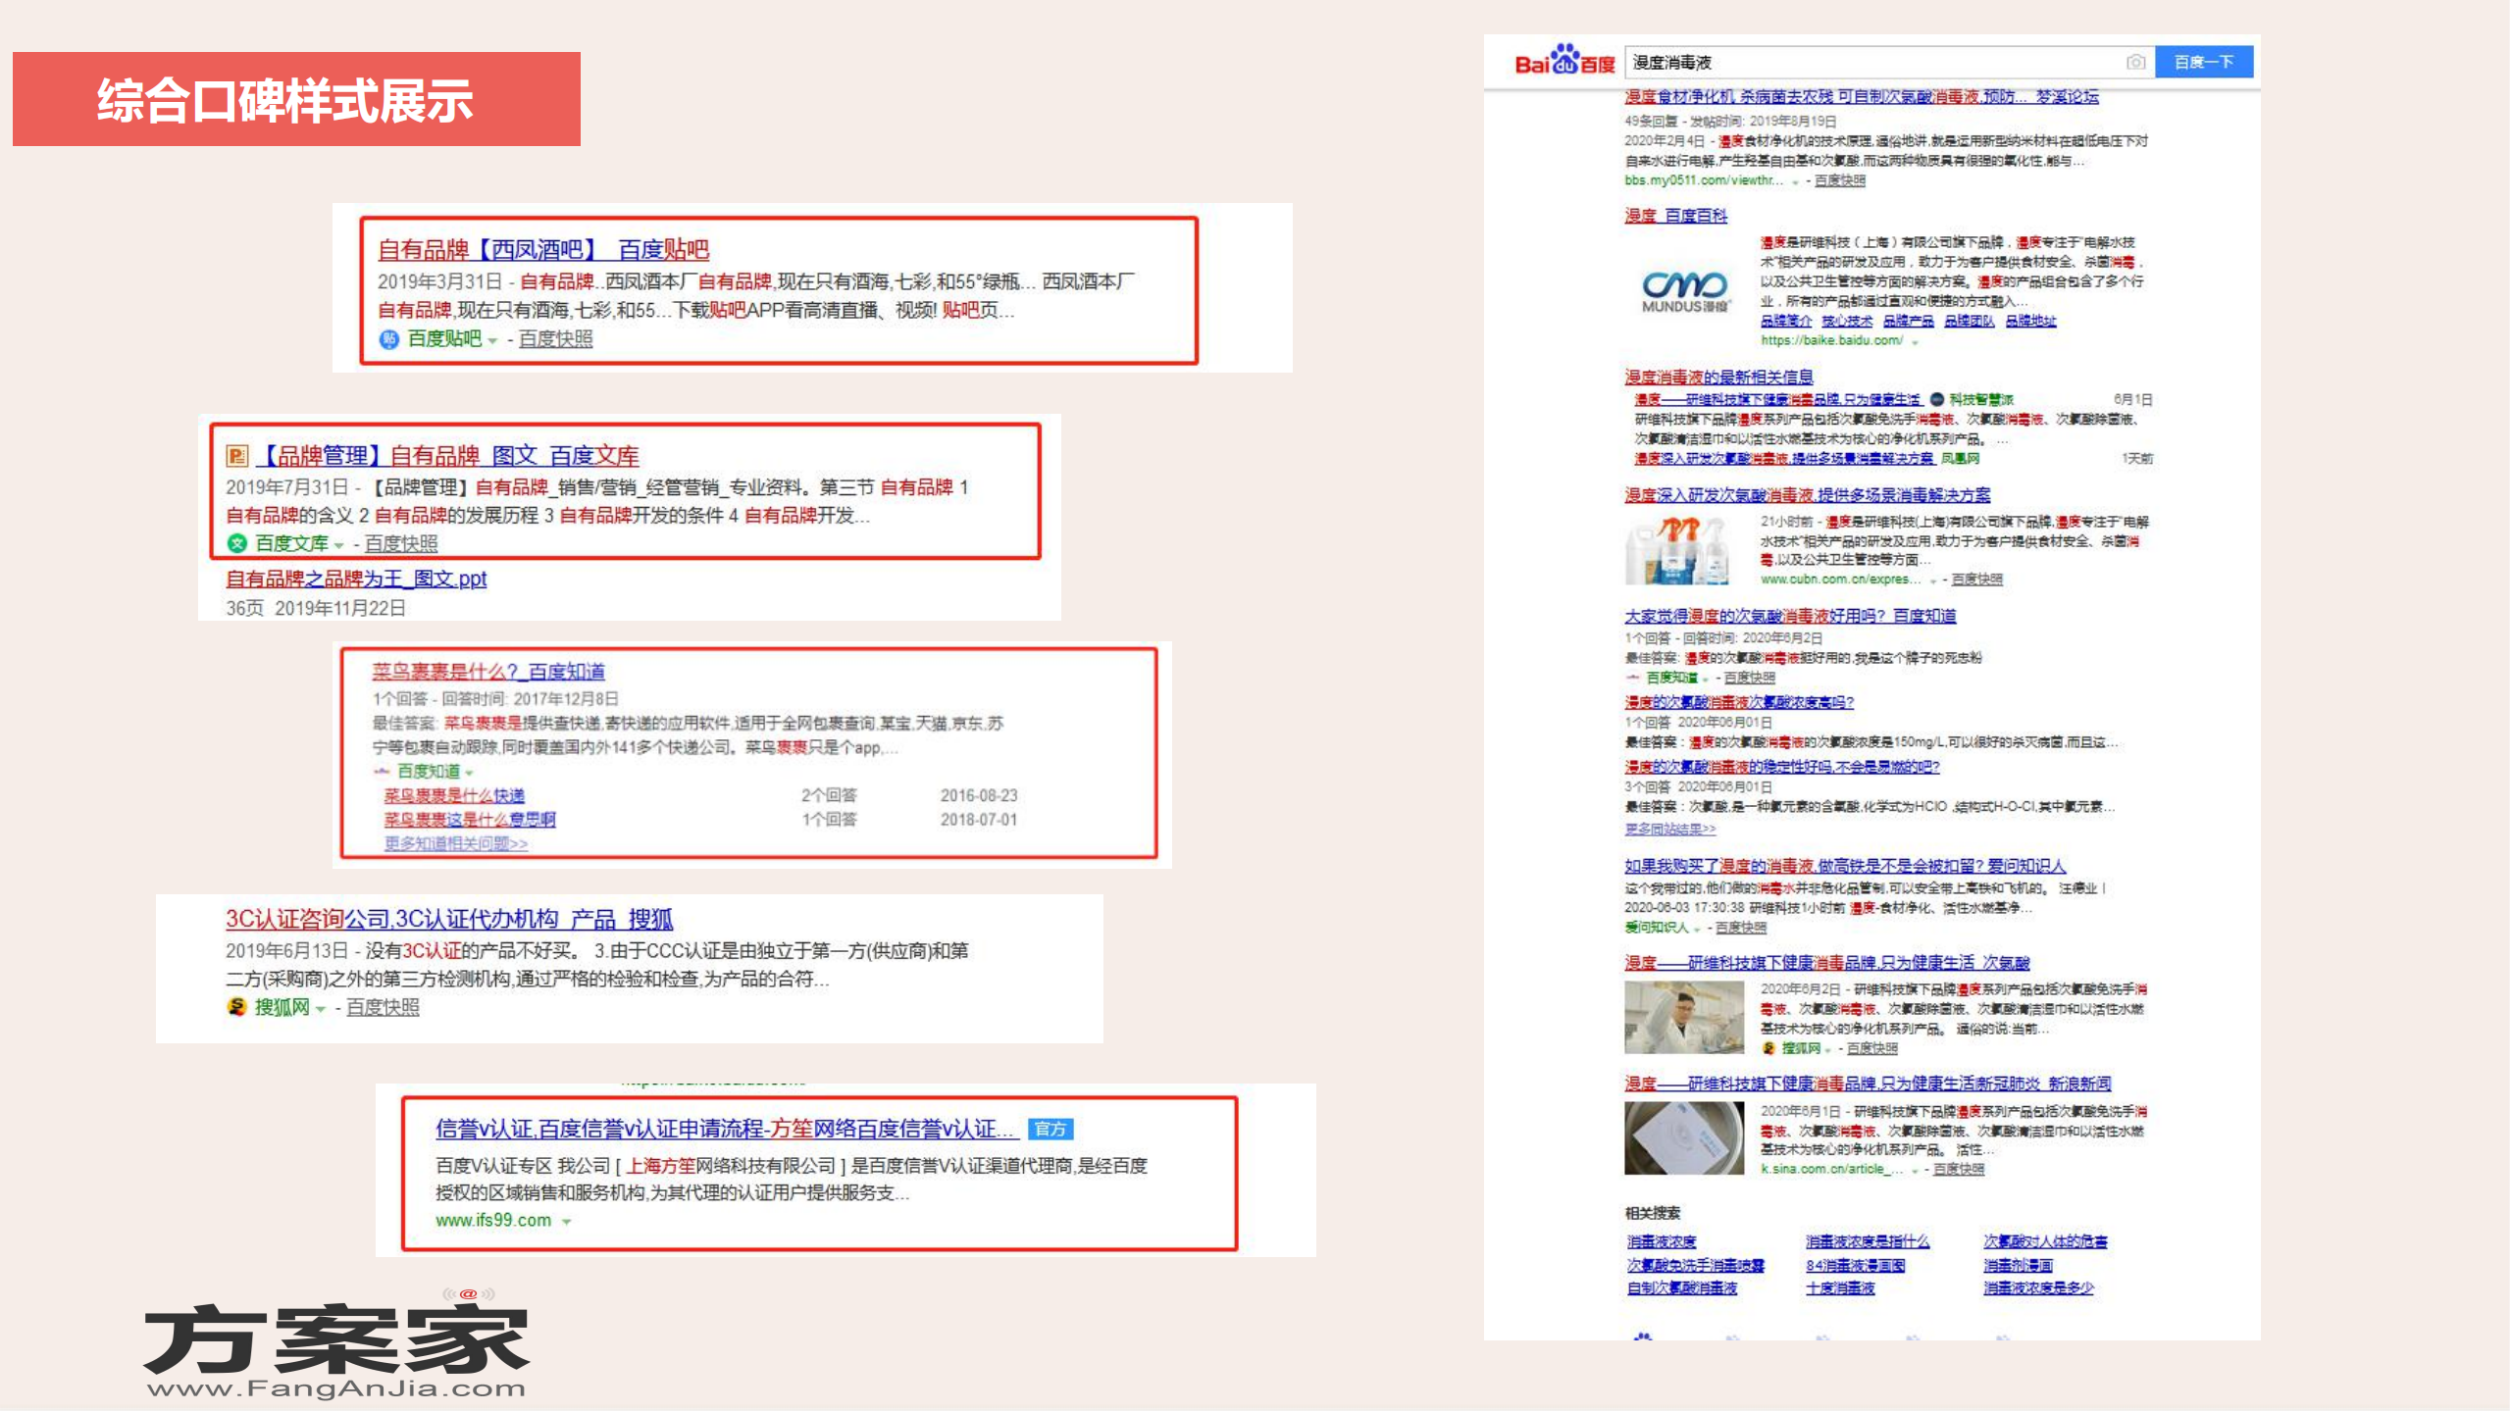
Task: Click the green 百度文库 source icon
Action: [236, 543]
